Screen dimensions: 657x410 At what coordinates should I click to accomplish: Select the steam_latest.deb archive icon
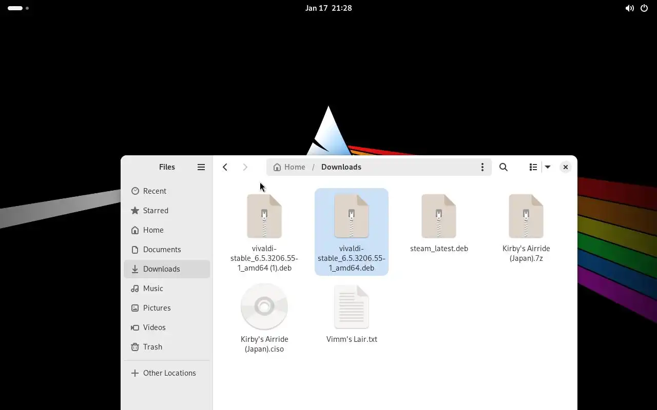point(439,216)
